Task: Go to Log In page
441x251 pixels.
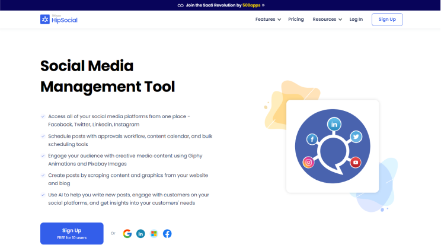Action: [356, 19]
